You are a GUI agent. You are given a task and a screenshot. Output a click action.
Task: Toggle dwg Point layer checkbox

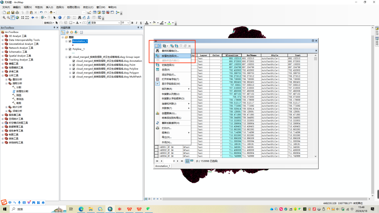click(x=74, y=65)
